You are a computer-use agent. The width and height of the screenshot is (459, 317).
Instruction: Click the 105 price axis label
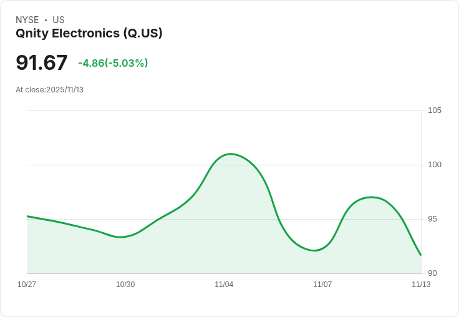tap(435, 110)
